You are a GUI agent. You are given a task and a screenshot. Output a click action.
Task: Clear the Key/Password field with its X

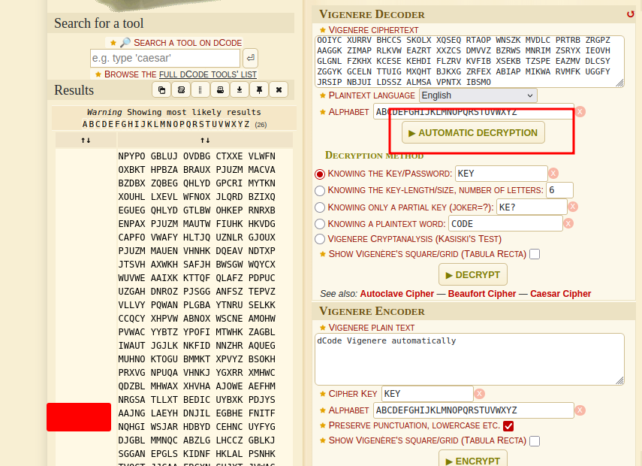[x=553, y=174]
